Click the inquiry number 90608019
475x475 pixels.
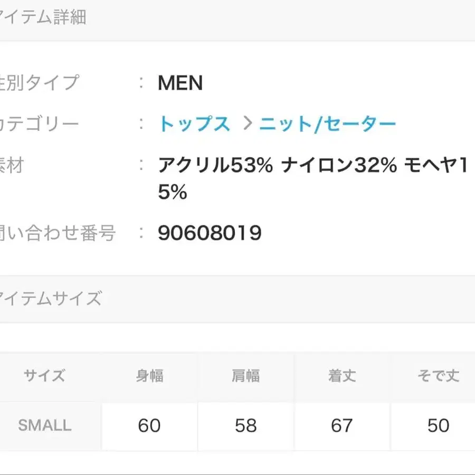pos(210,233)
